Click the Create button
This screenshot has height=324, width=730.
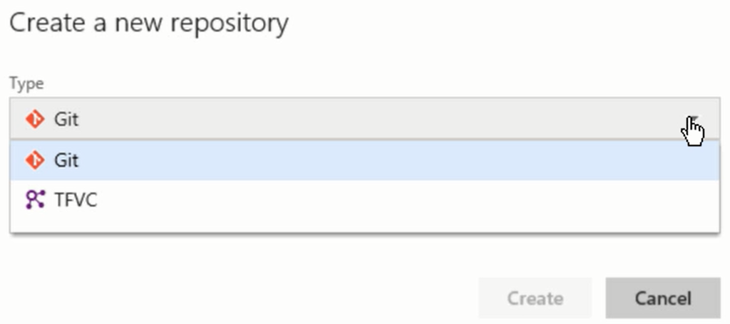click(x=535, y=298)
